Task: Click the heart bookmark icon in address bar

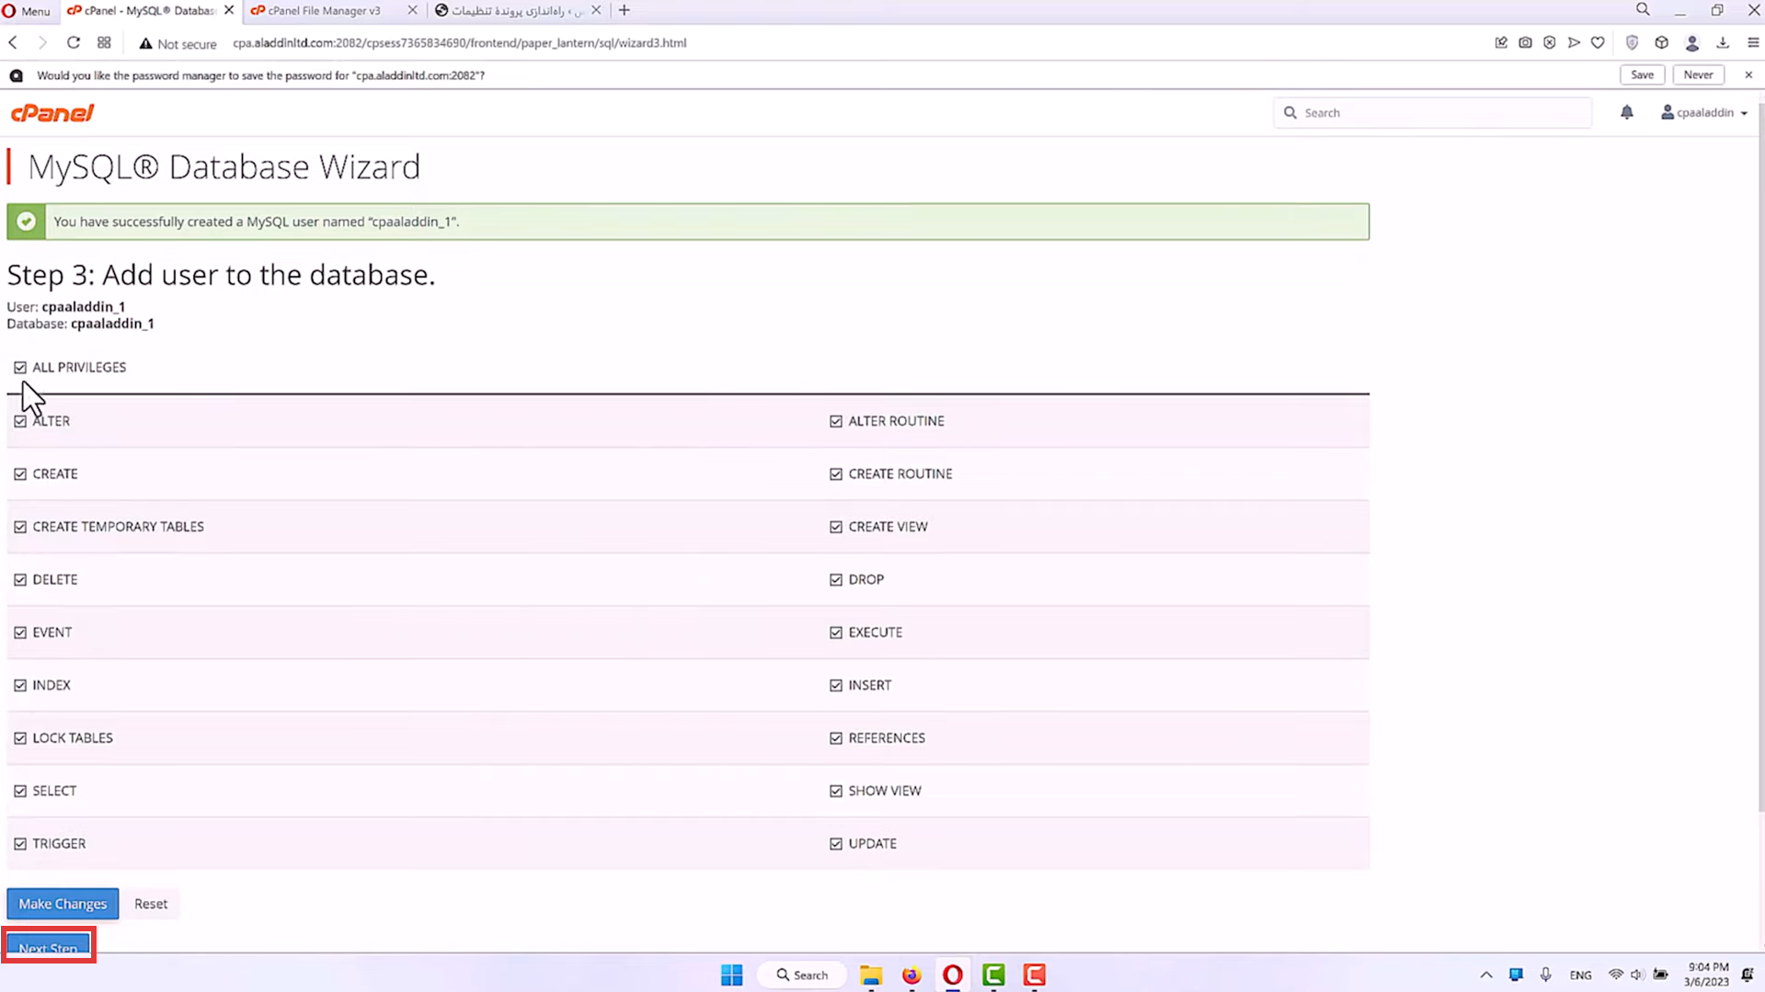Action: click(x=1598, y=43)
